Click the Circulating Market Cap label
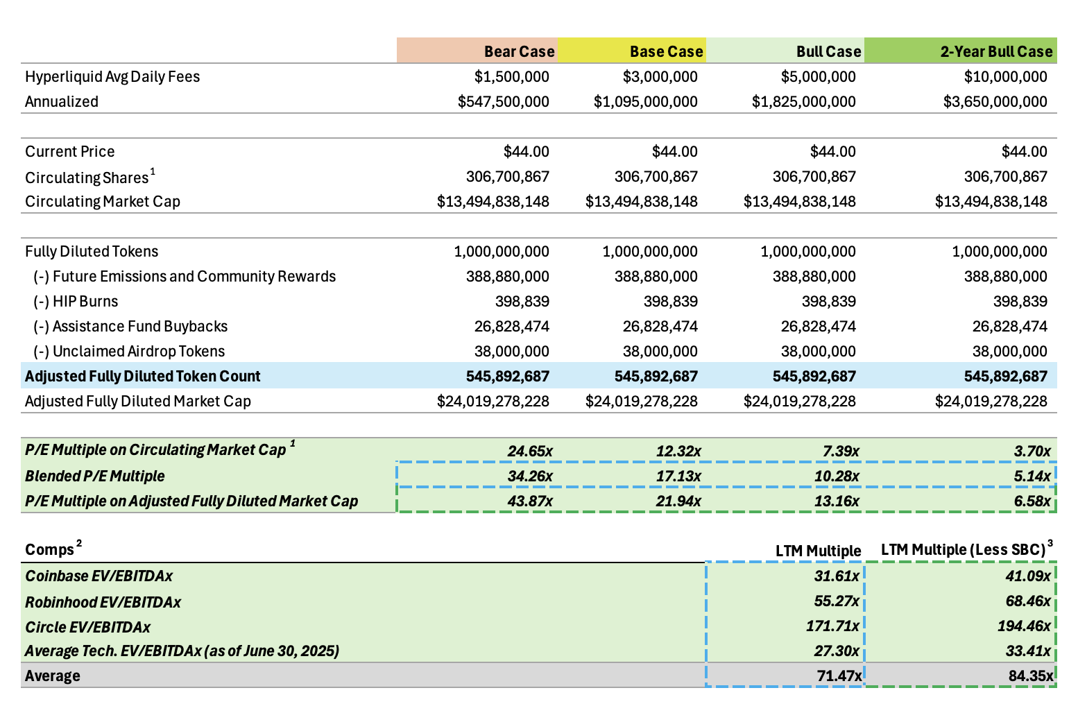 click(x=102, y=201)
